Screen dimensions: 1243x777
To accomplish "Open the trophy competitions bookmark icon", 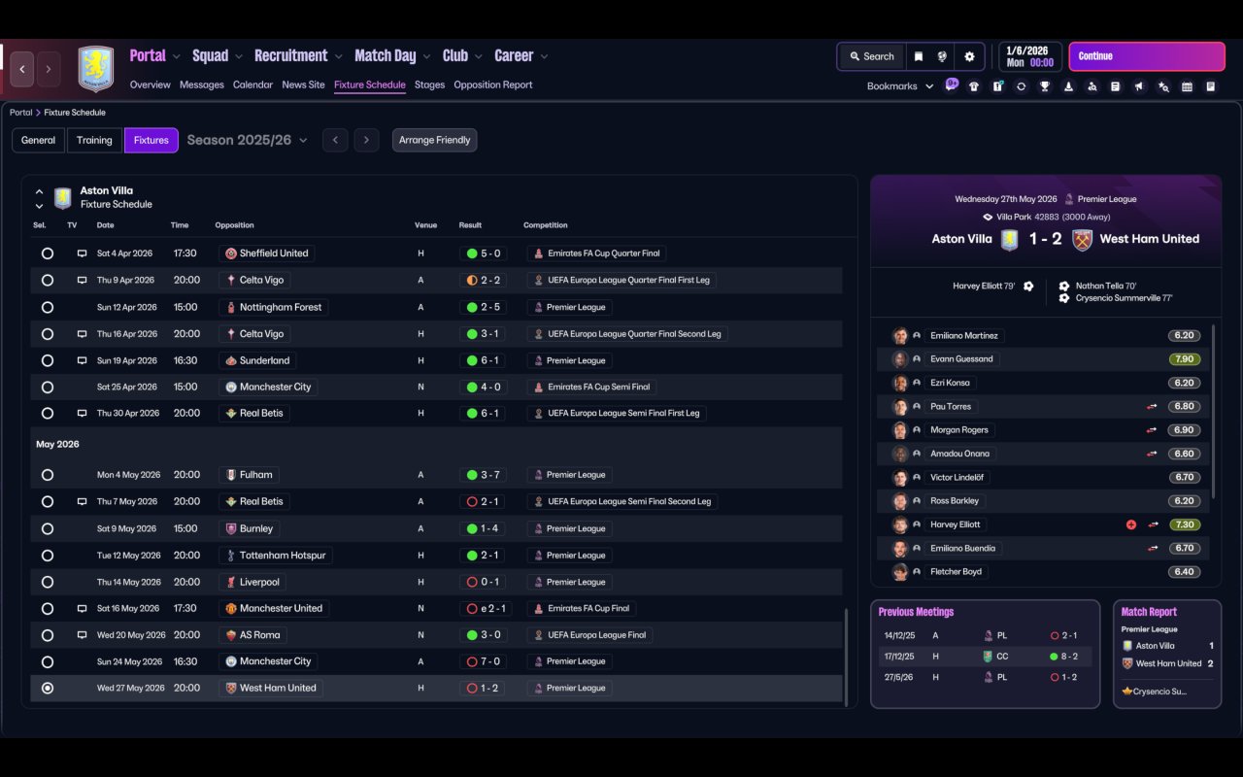I will tap(1045, 86).
